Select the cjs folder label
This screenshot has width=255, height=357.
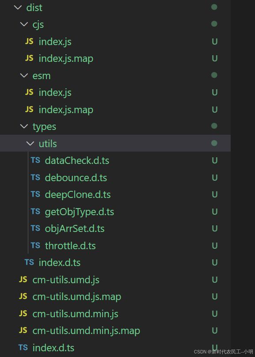point(38,25)
